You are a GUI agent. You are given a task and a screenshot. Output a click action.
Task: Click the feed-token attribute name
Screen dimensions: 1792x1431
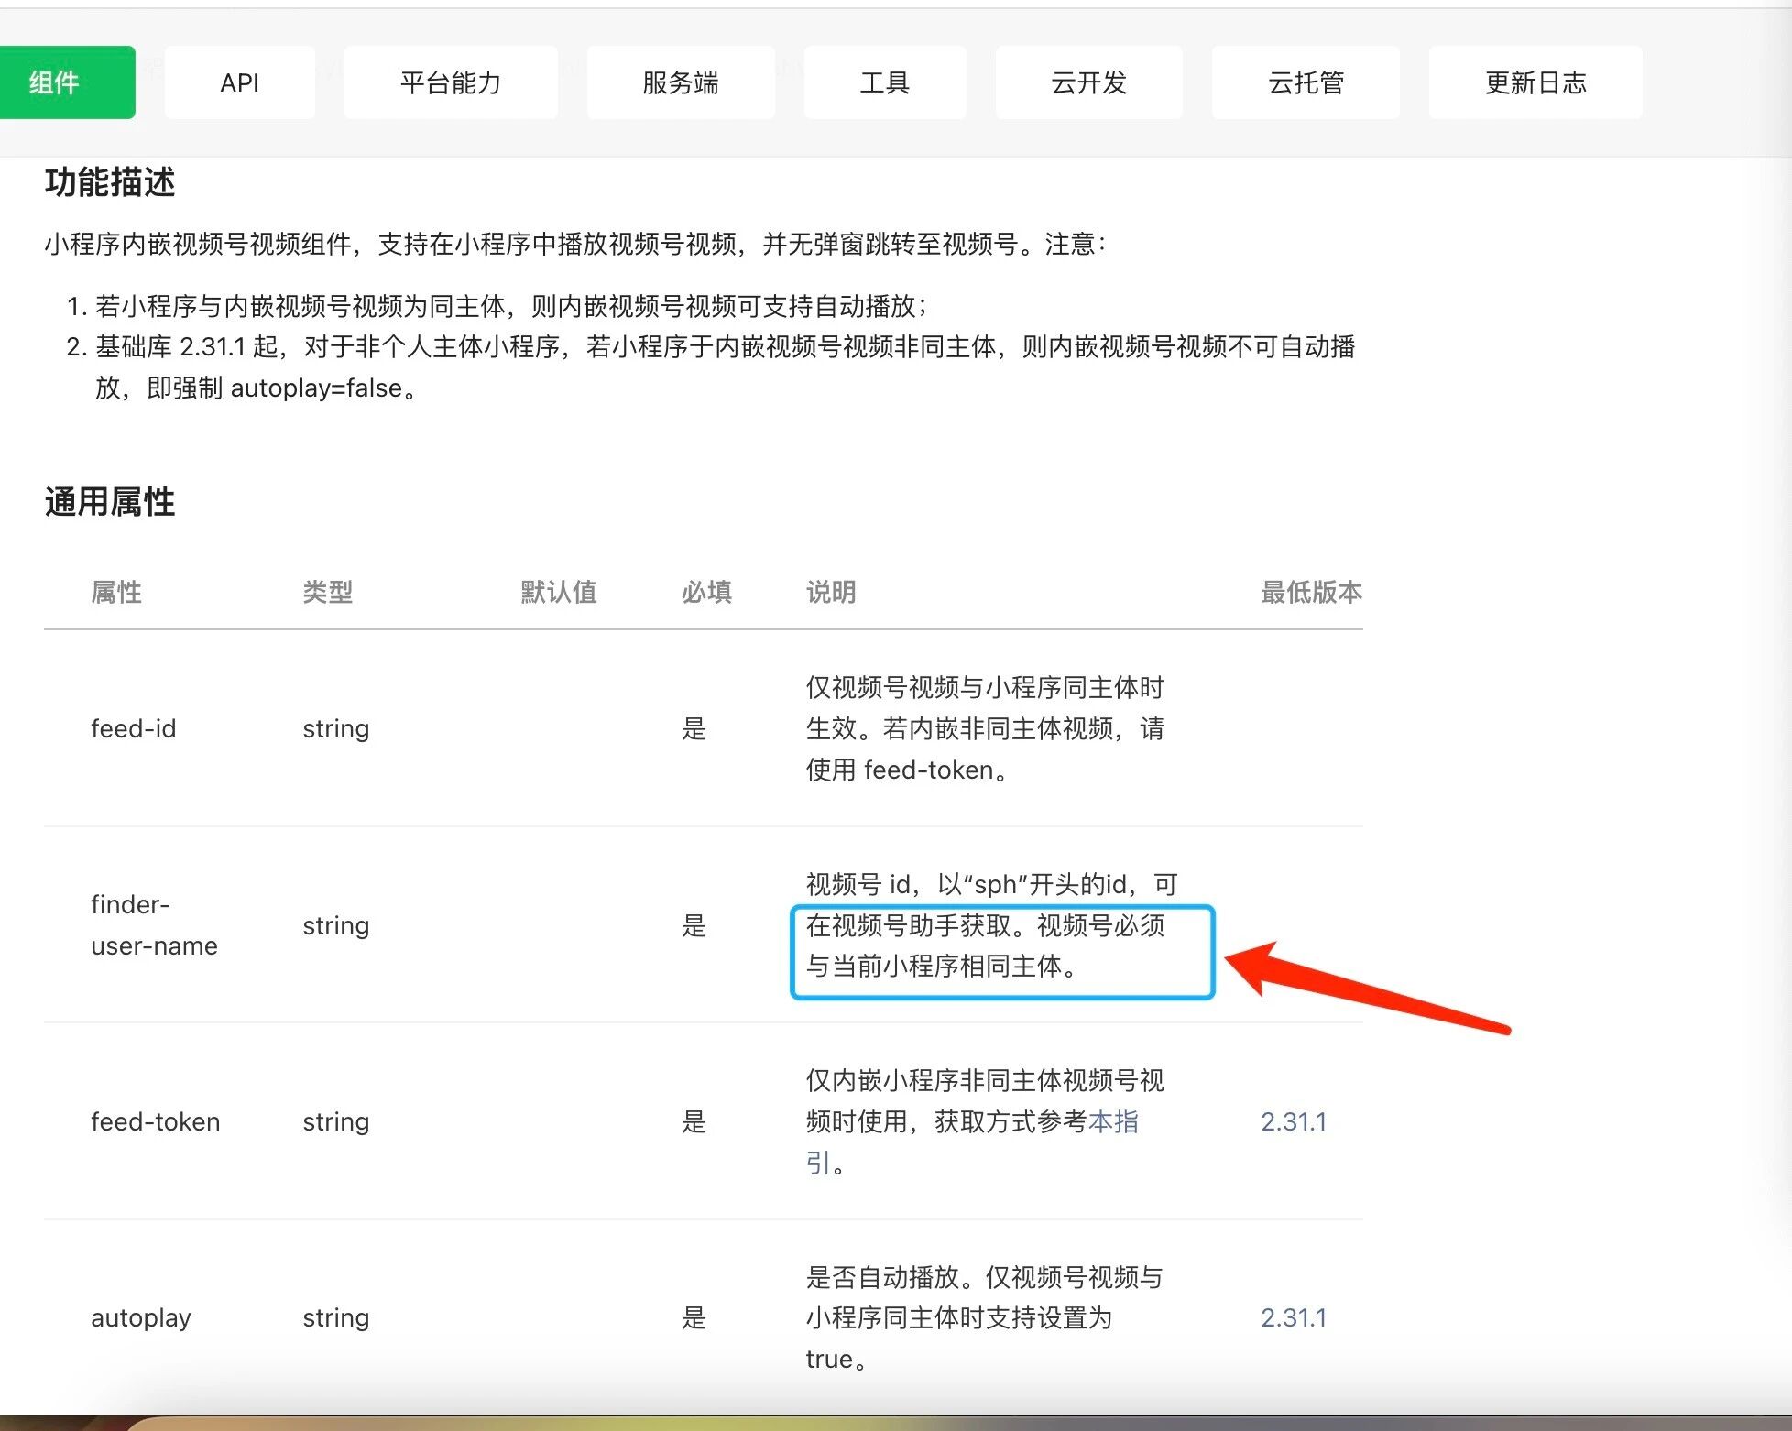pyautogui.click(x=155, y=1121)
